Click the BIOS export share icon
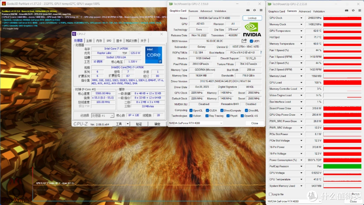 click(x=244, y=41)
